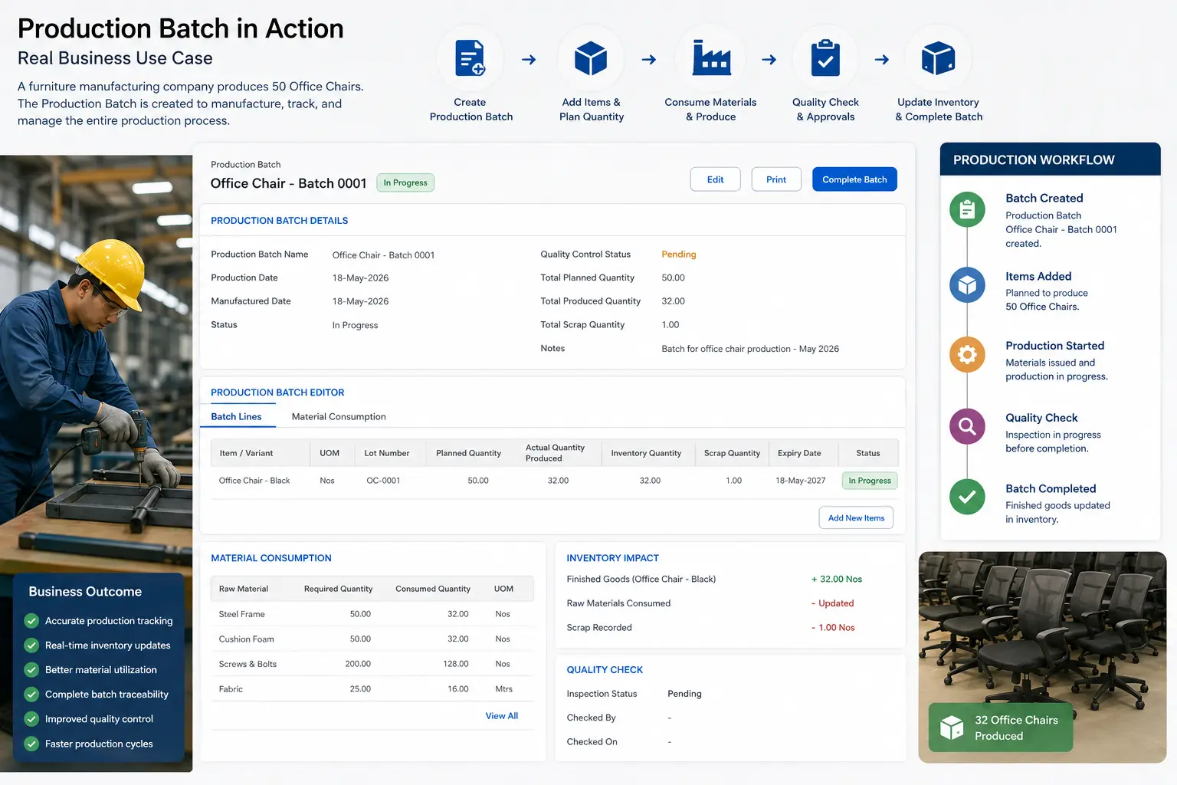Click the Create Production Batch document icon
This screenshot has height=785, width=1177.
pyautogui.click(x=470, y=58)
